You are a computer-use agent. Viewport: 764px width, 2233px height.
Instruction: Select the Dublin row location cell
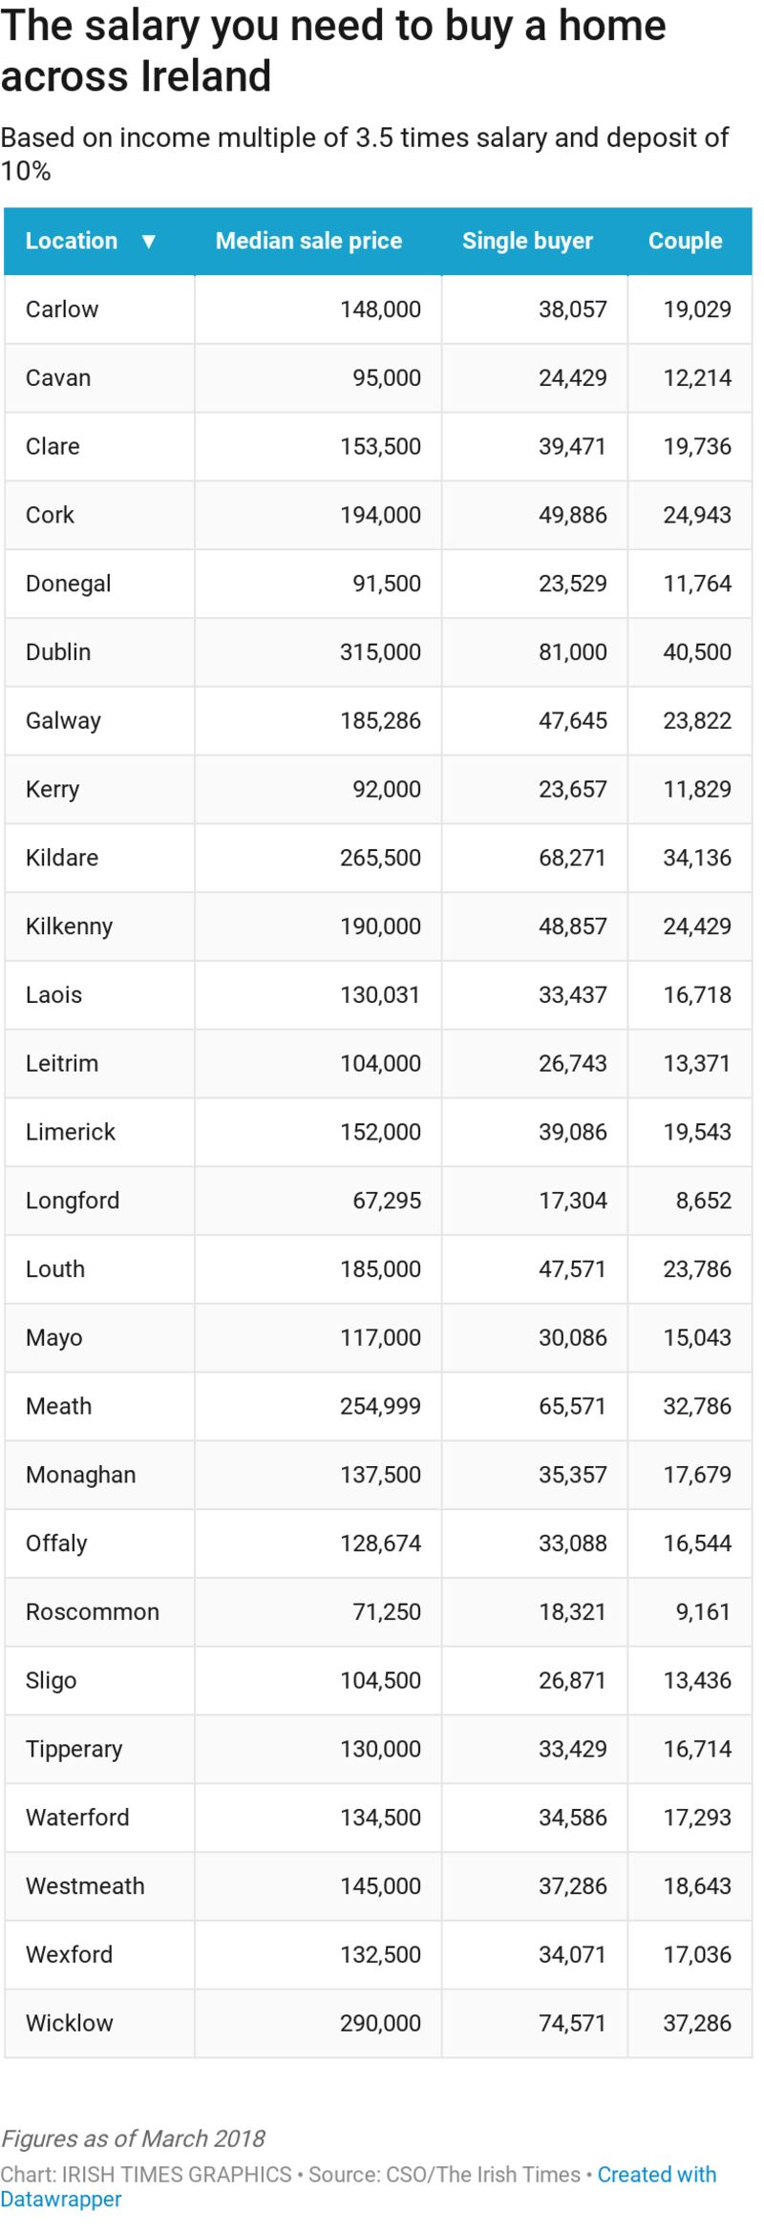coord(58,652)
